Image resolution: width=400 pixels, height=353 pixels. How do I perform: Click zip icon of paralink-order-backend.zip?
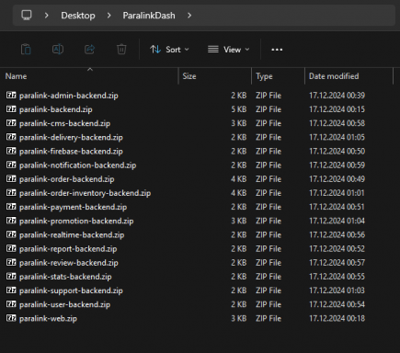click(x=11, y=178)
